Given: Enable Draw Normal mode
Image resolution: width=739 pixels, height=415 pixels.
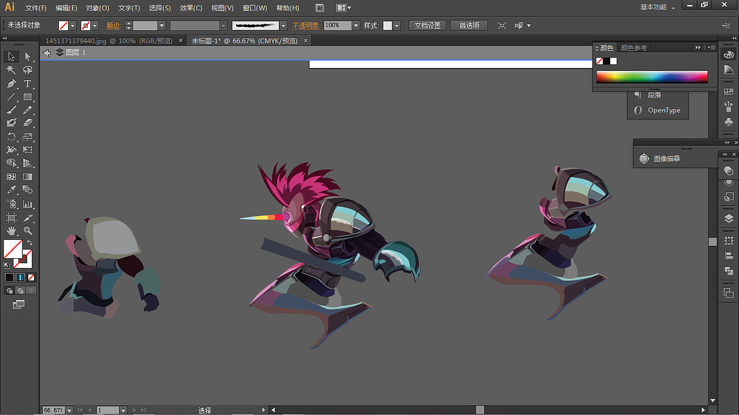Looking at the screenshot, I should (9, 290).
